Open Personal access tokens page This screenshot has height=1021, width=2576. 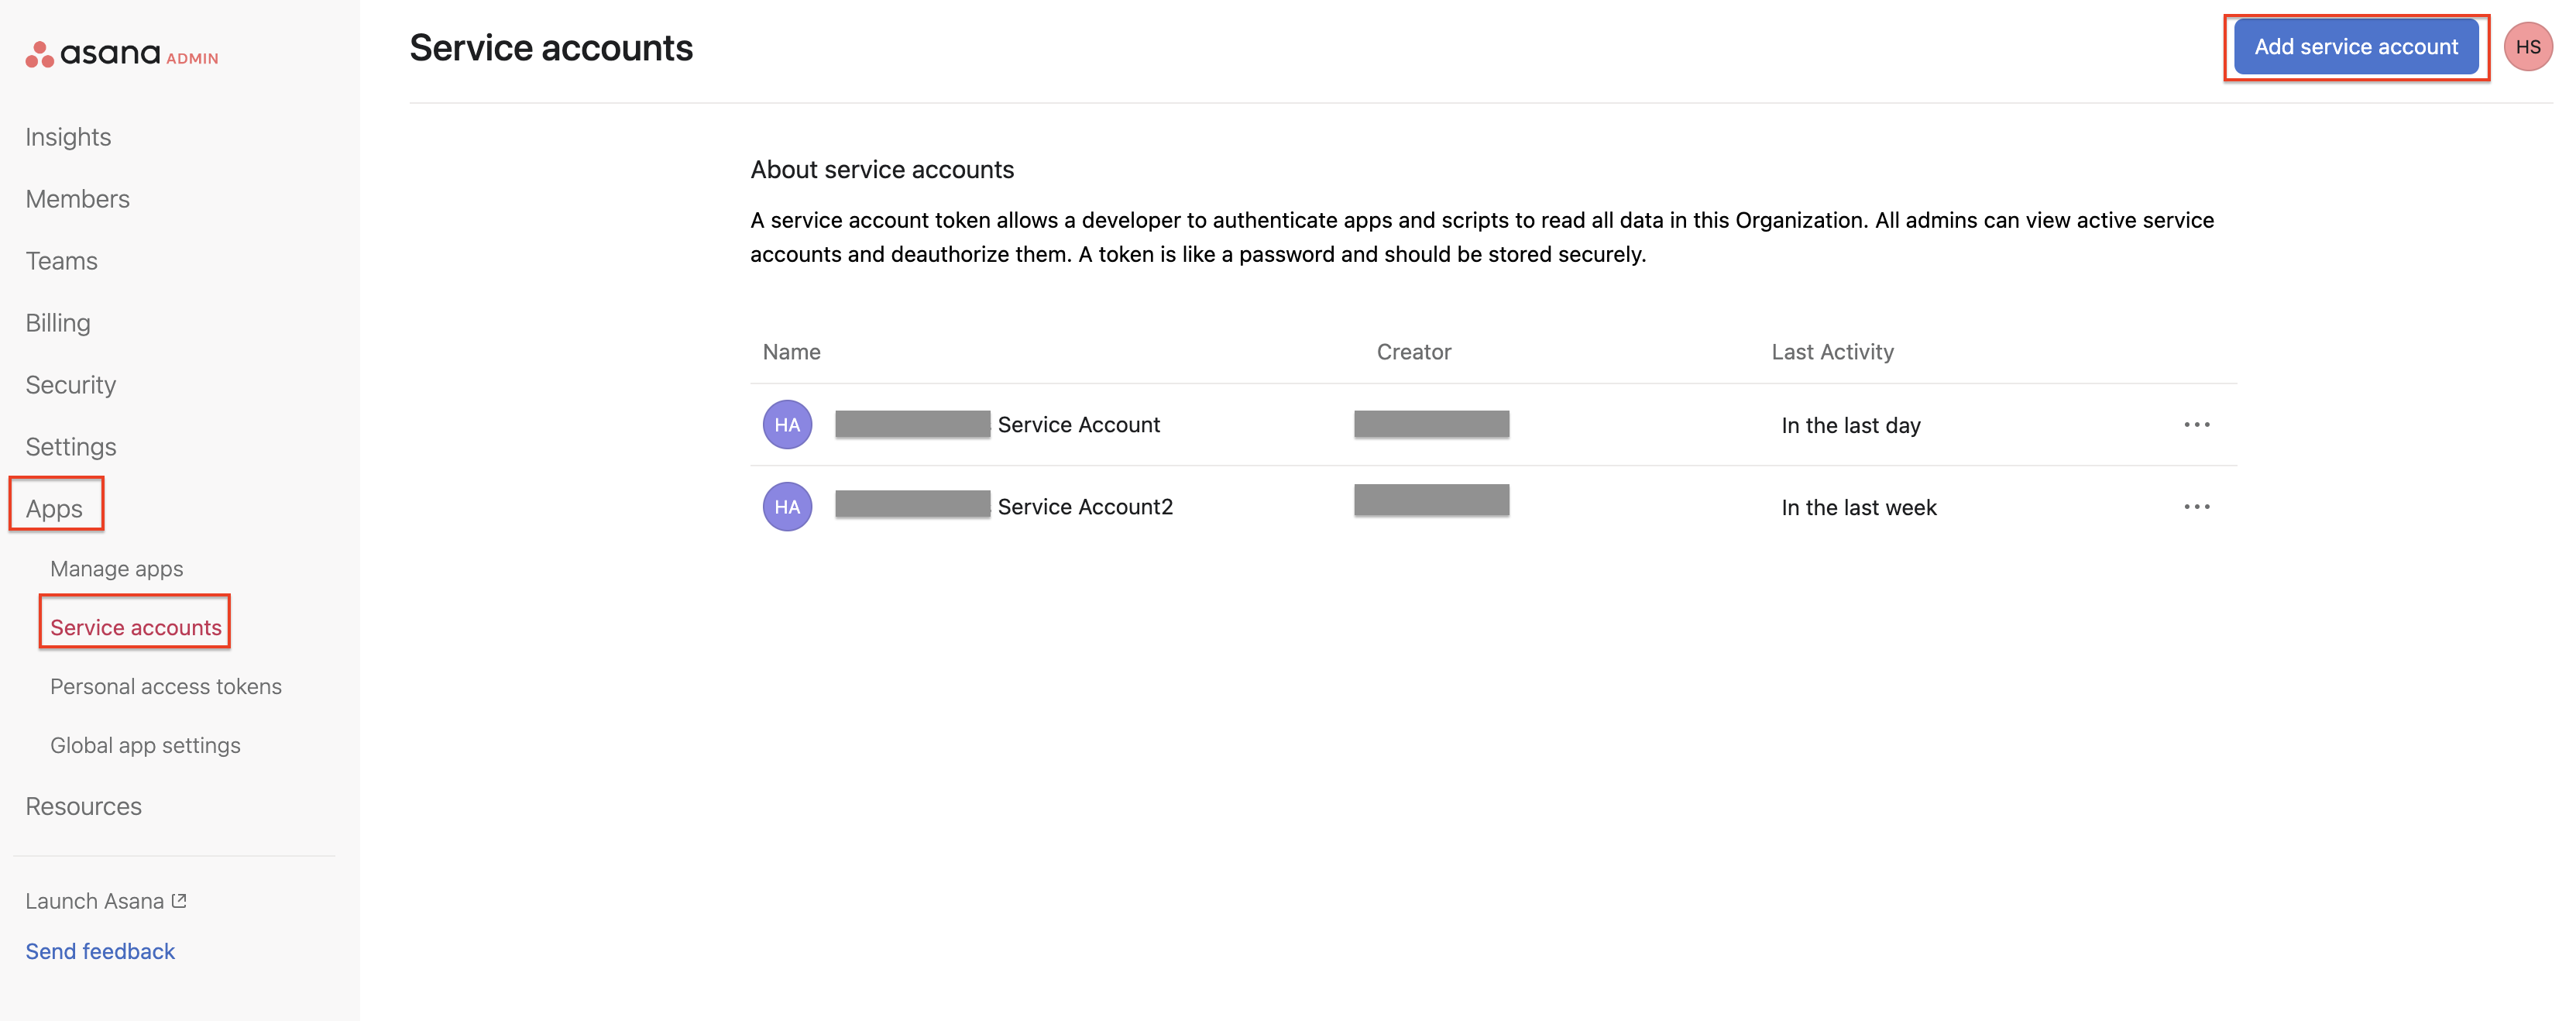click(166, 687)
